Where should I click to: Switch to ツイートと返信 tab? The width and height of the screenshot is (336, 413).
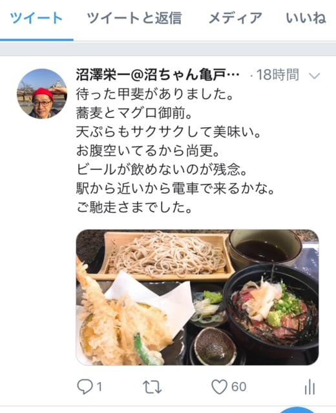tap(134, 18)
